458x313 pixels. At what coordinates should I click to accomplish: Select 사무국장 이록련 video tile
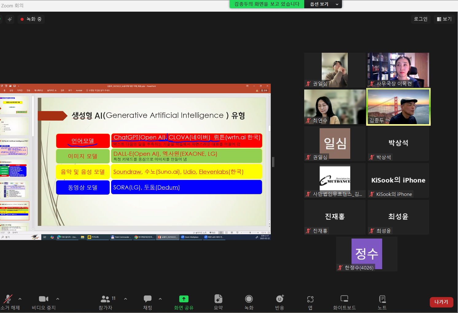click(398, 70)
